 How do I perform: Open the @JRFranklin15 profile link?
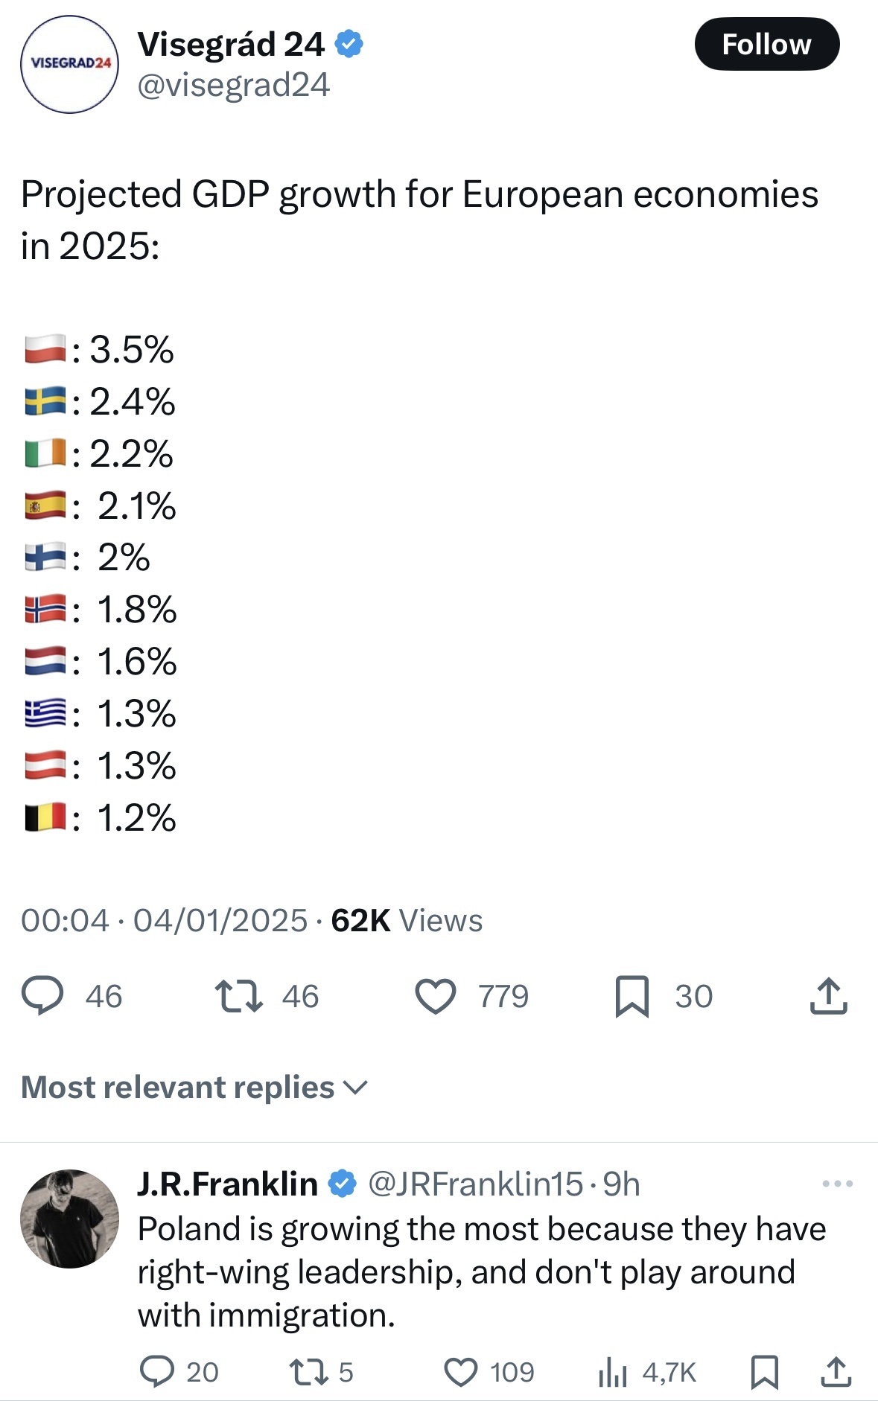tap(475, 1184)
